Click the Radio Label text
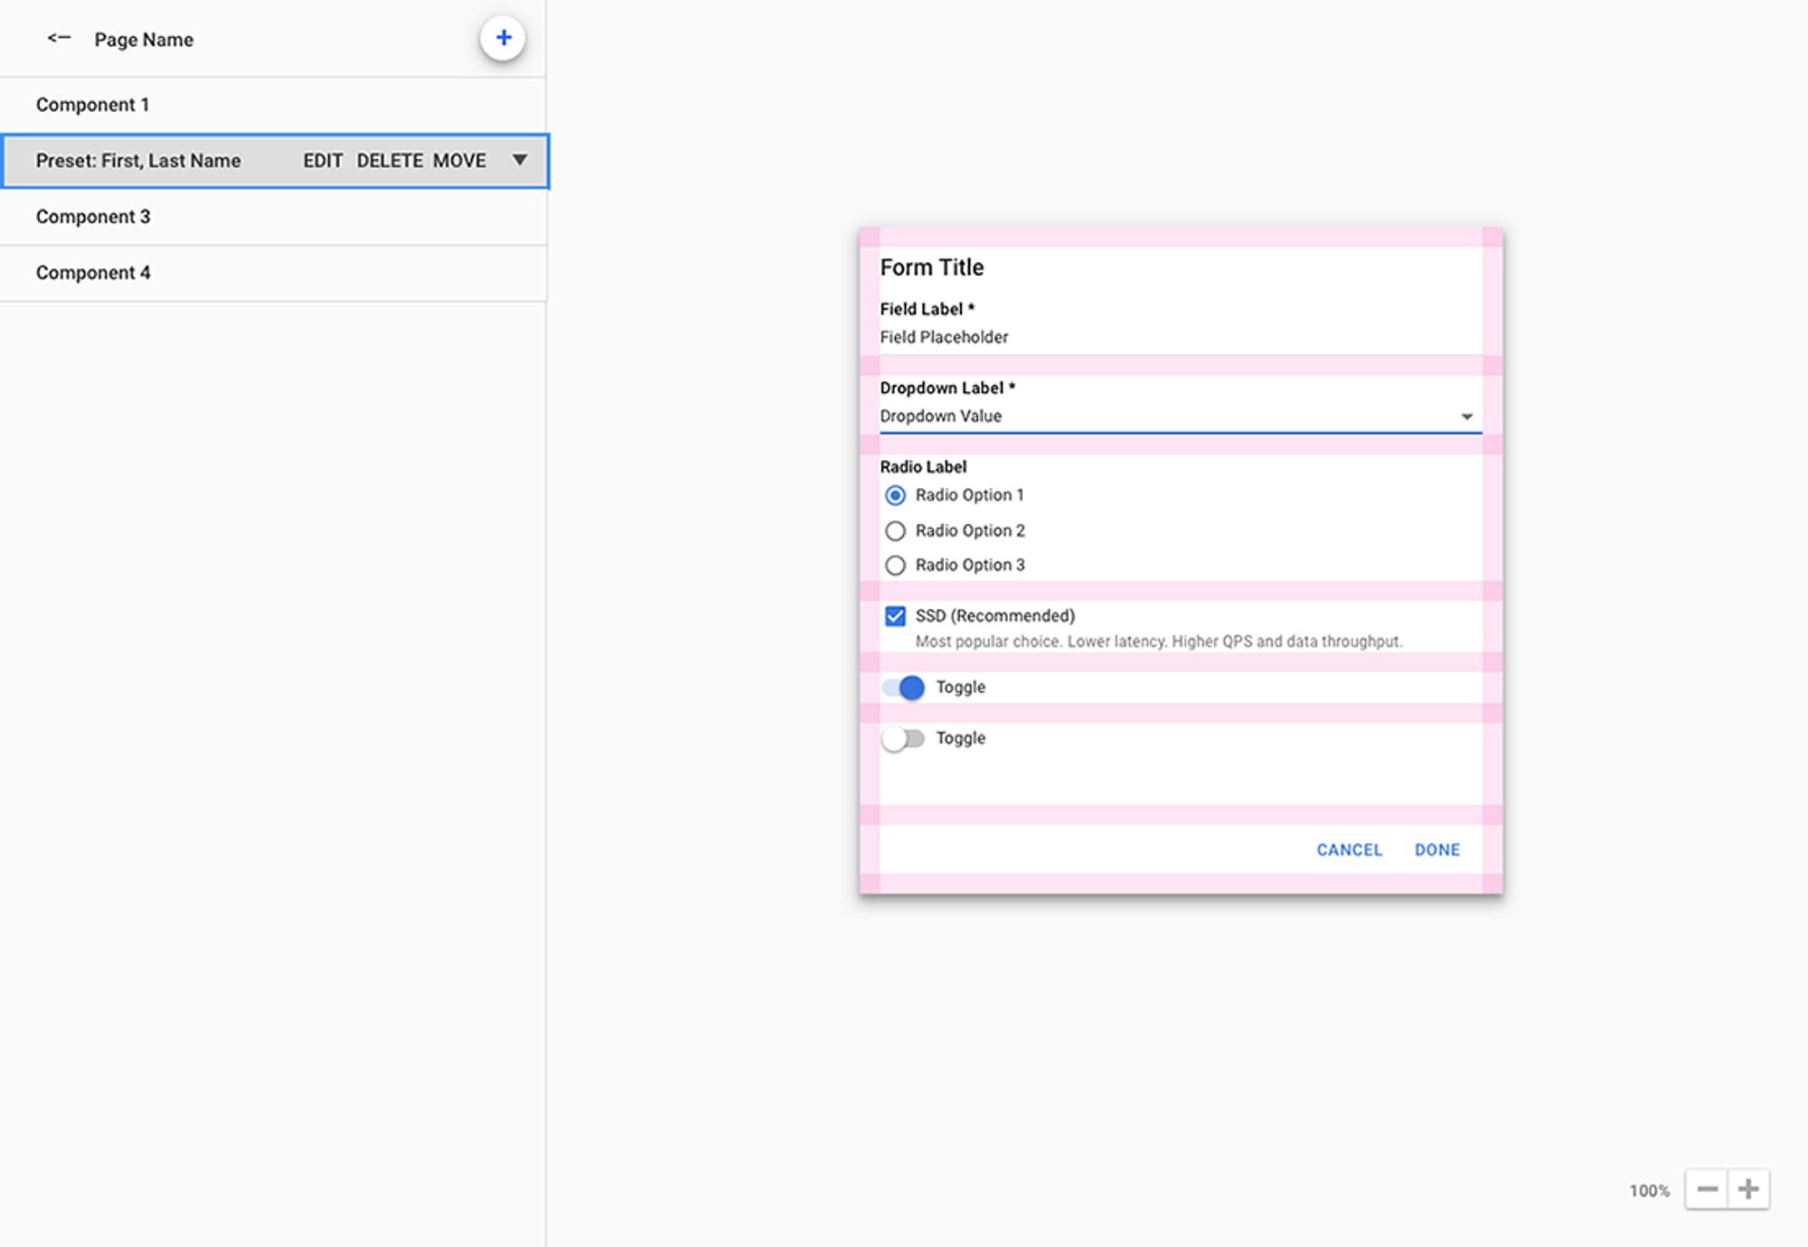1808x1247 pixels. click(x=923, y=467)
